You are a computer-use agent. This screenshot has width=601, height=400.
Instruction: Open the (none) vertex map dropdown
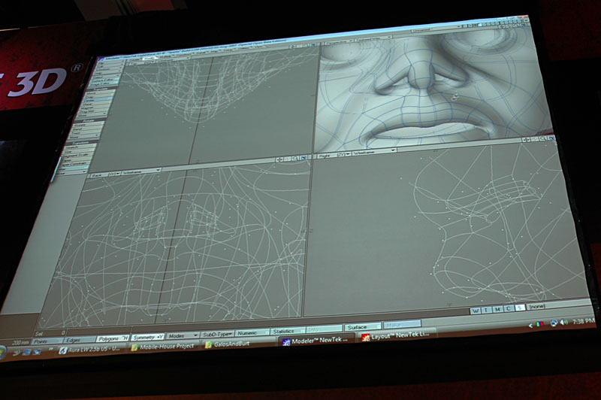pyautogui.click(x=536, y=307)
